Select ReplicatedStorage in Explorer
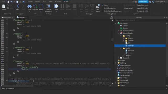 (x=127, y=70)
